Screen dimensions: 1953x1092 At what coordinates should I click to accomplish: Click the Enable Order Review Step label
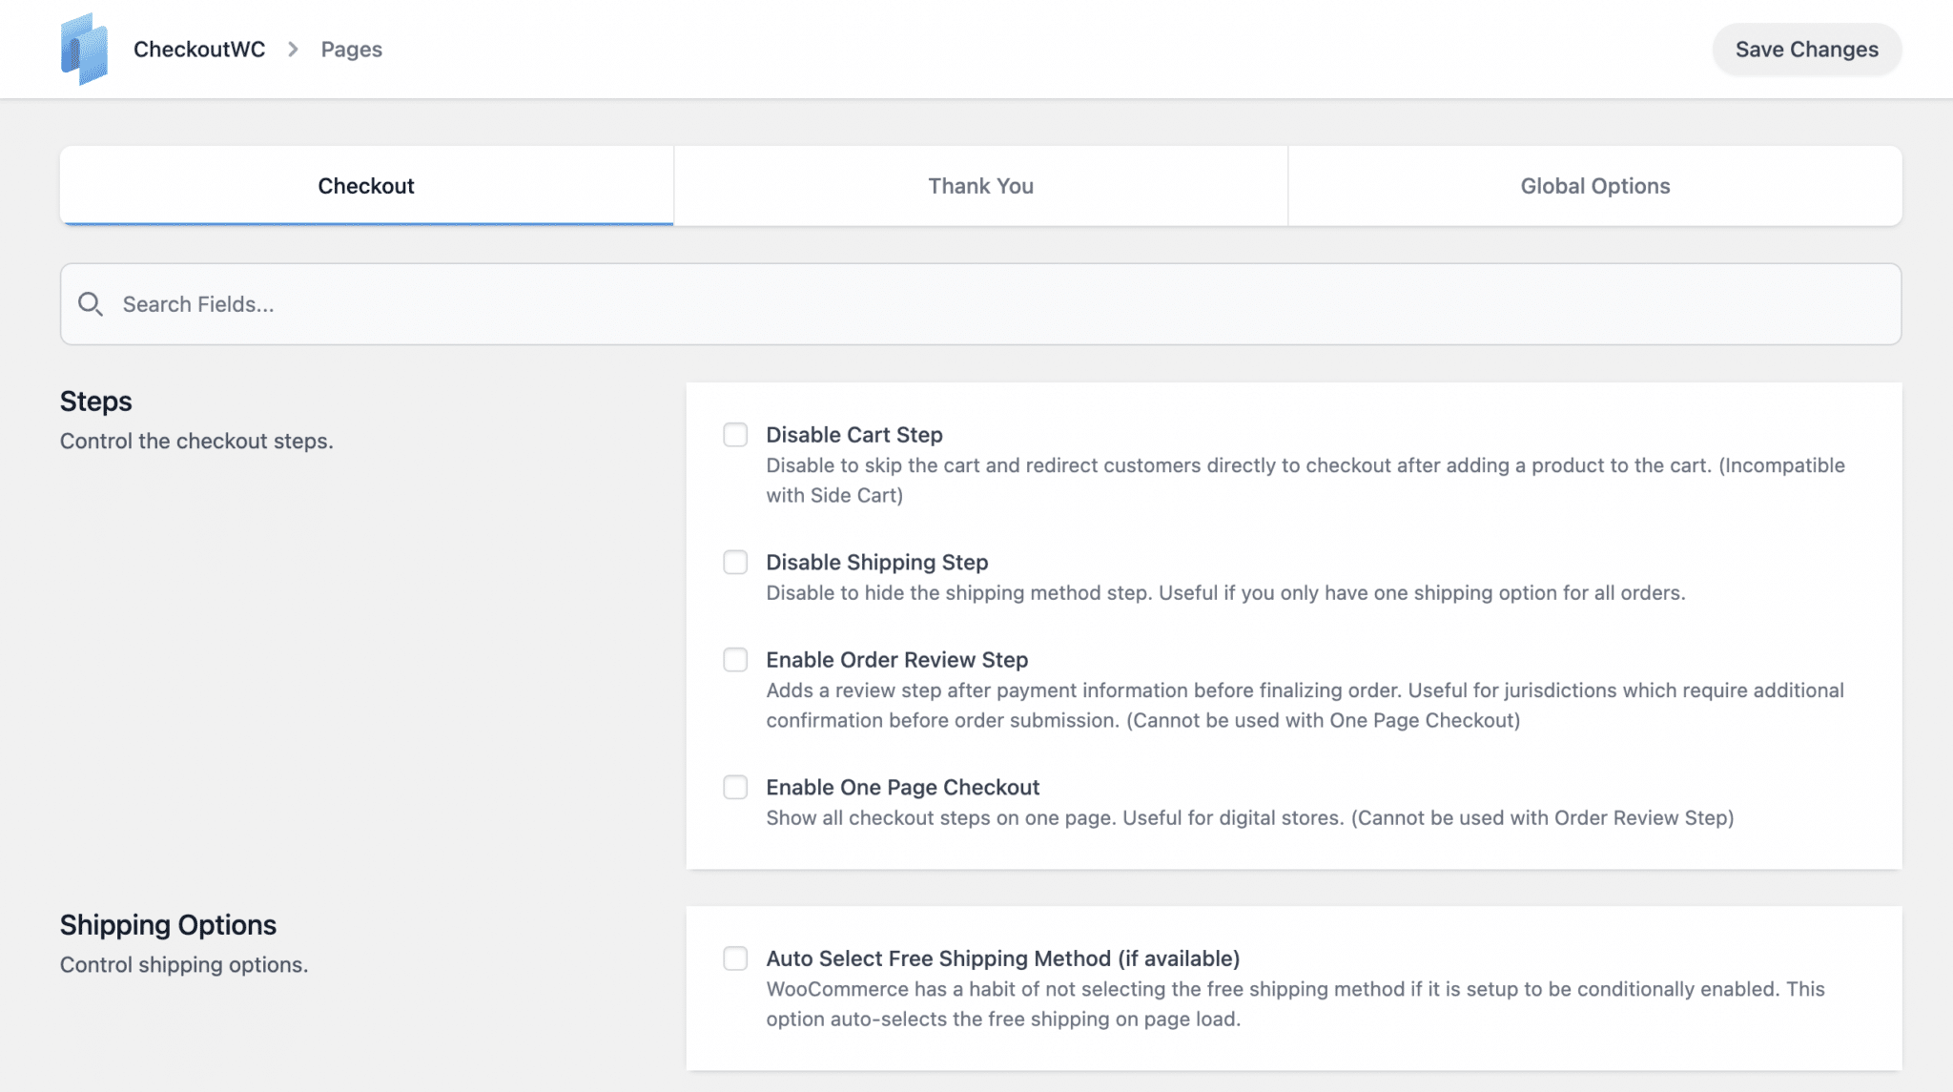[896, 660]
